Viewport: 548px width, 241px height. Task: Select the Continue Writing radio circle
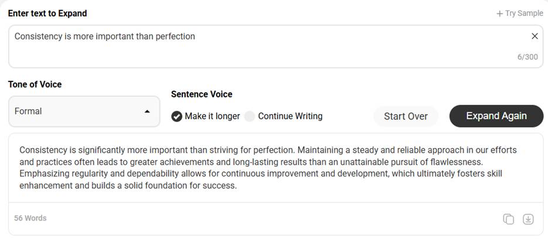click(x=250, y=116)
